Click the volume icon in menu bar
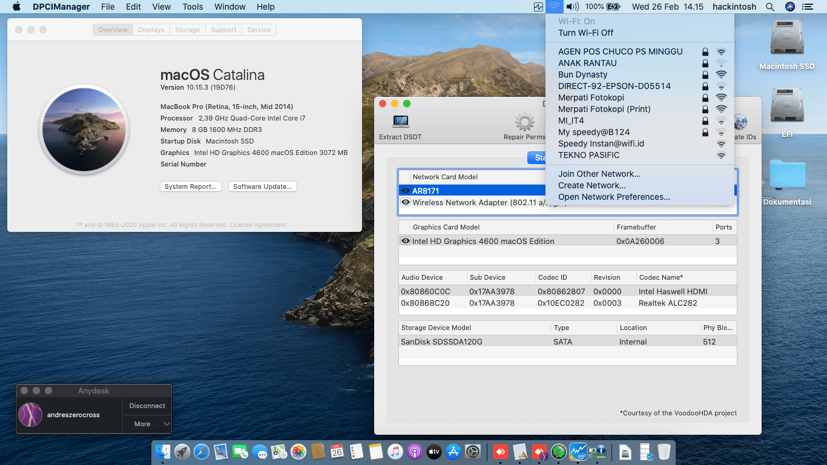The width and height of the screenshot is (827, 465). click(572, 7)
